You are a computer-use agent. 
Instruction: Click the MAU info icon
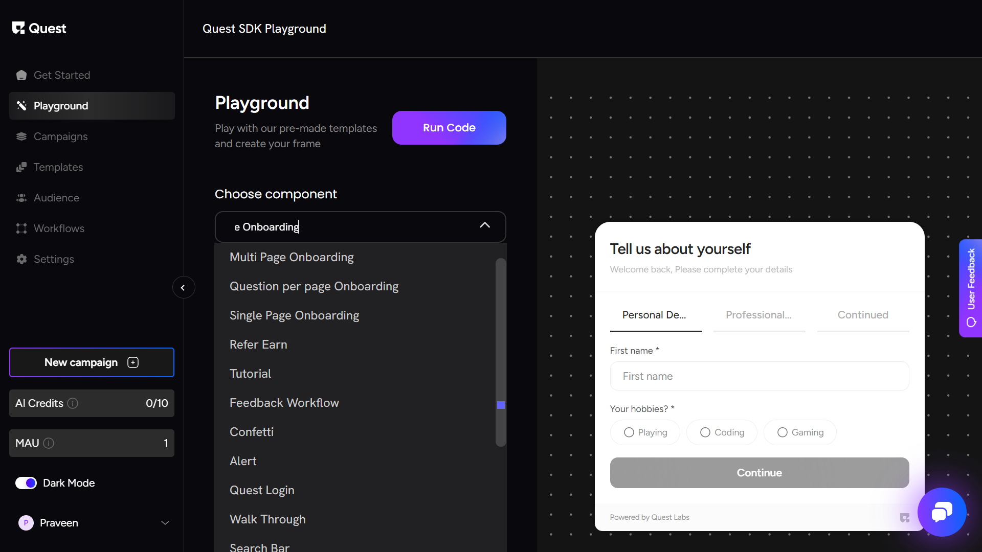click(49, 443)
